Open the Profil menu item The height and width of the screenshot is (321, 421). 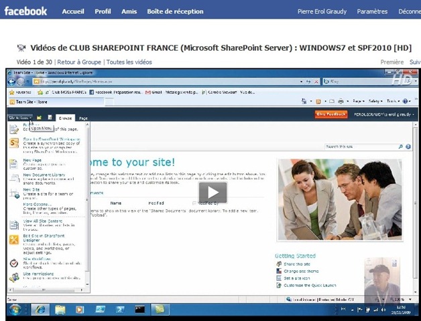tap(103, 11)
